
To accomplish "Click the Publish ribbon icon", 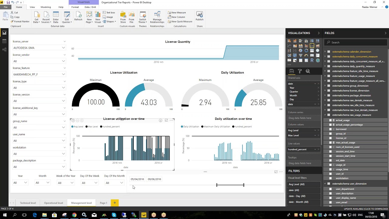I will pos(200,16).
